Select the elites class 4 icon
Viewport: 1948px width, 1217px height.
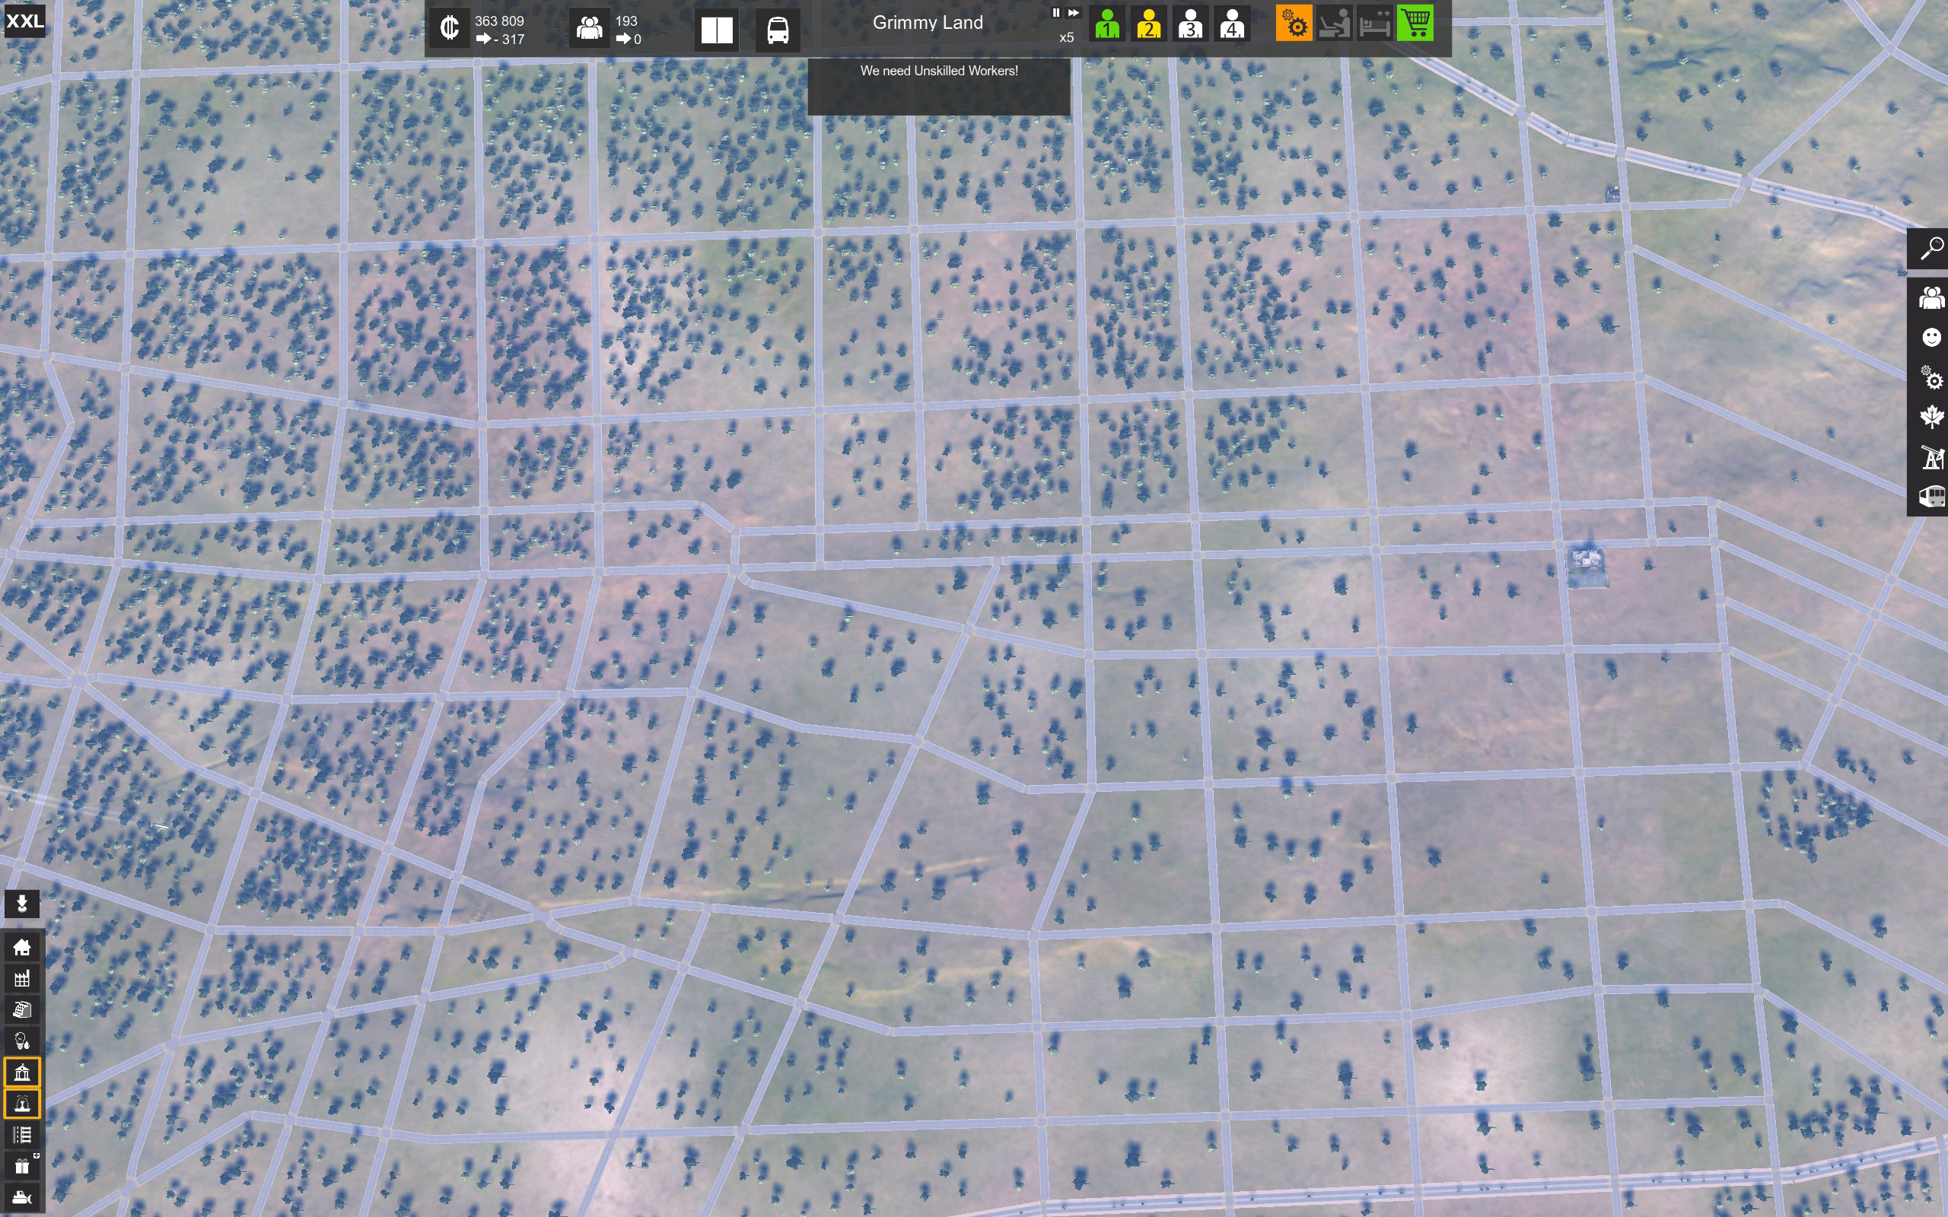tap(1232, 24)
